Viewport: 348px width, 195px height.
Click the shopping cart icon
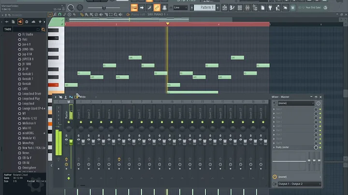pyautogui.click(x=293, y=8)
